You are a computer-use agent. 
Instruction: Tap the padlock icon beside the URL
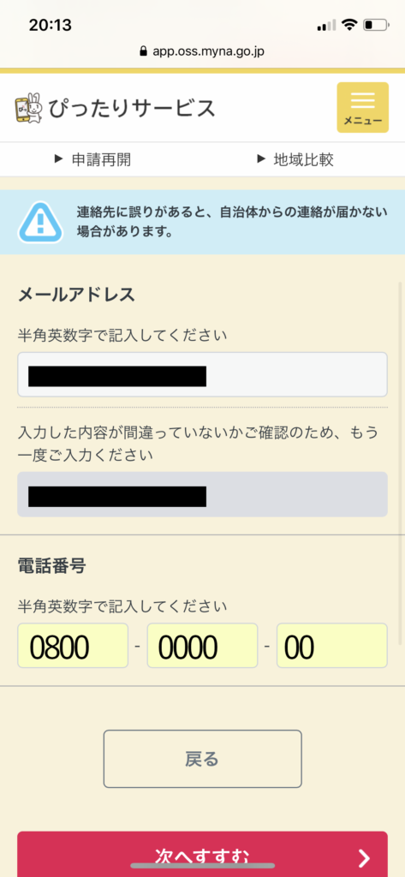tap(144, 51)
